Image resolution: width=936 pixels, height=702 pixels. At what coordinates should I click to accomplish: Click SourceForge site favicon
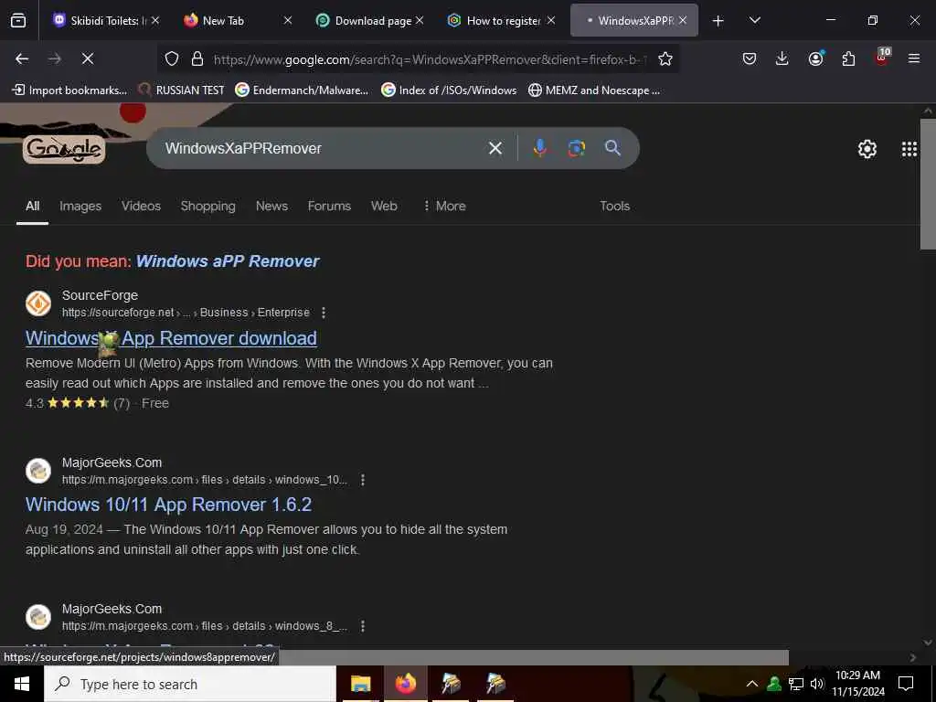[x=38, y=303]
